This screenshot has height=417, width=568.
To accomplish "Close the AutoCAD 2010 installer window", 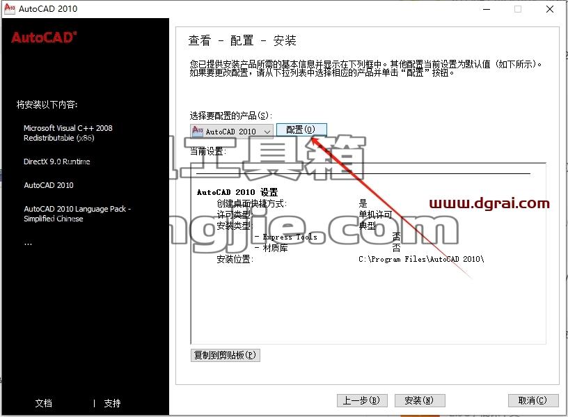I will (549, 9).
